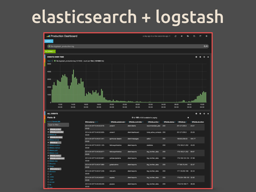Open the time range picker dropdown
The width and height of the screenshot is (256, 192).
[156, 36]
